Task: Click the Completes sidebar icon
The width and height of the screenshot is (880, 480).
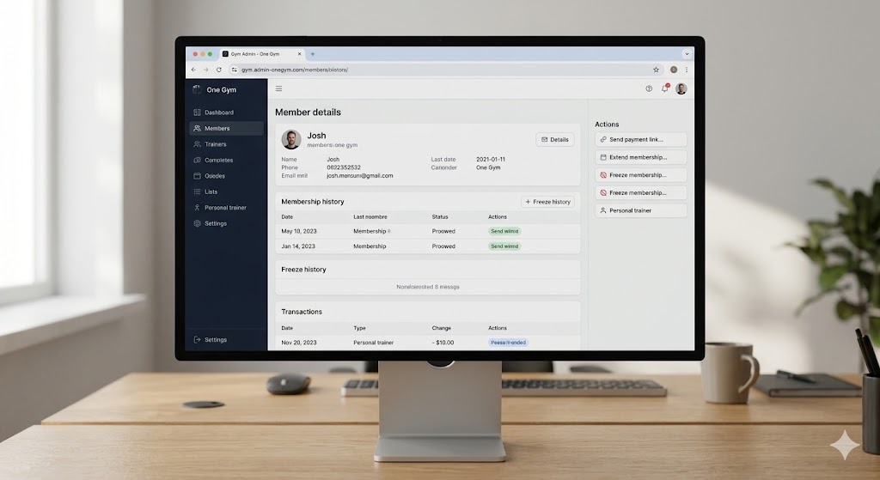Action: [197, 160]
